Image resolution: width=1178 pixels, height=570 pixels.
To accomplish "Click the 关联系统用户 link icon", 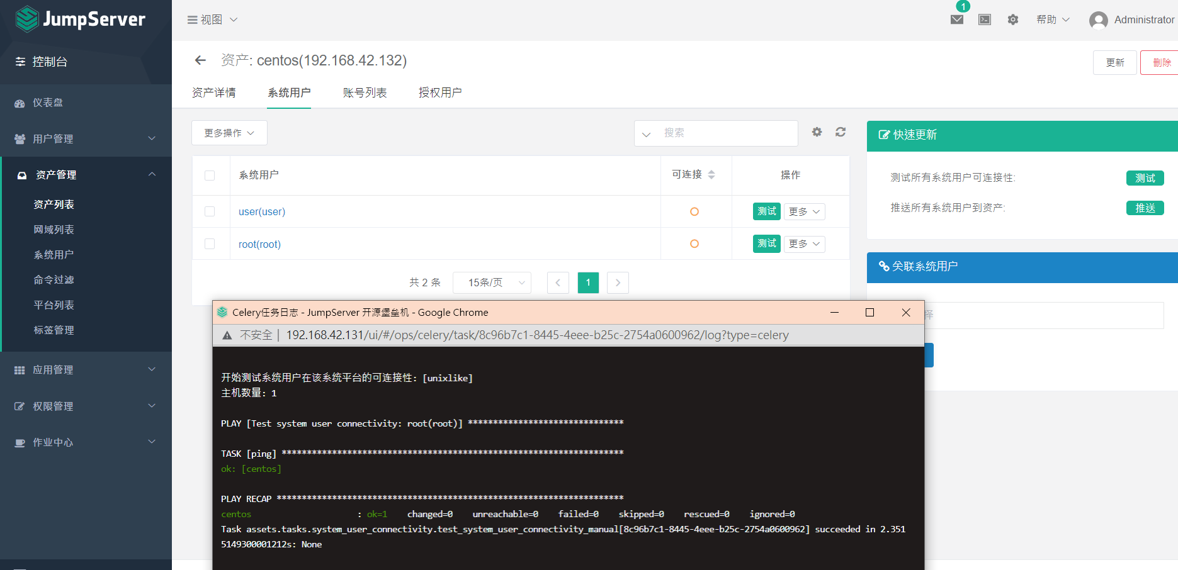I will 884,266.
